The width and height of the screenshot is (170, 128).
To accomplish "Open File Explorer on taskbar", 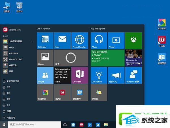I will click(106, 125).
